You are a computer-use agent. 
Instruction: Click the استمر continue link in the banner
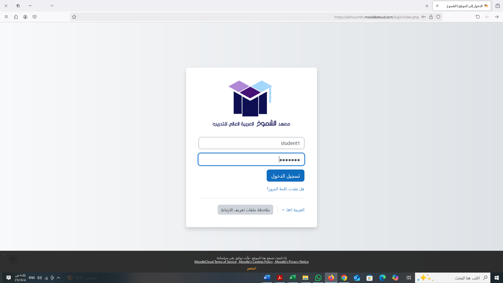251,268
